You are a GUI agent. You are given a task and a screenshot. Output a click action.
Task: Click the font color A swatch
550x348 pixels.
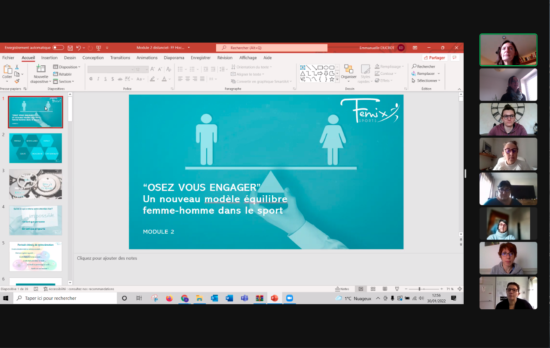(x=164, y=79)
